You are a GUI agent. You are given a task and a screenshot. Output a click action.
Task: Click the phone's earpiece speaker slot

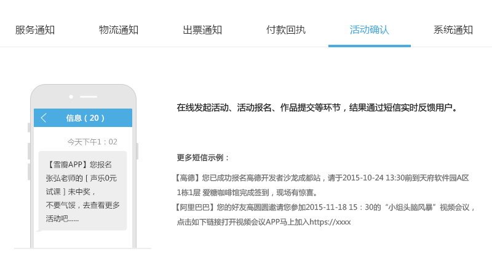point(88,97)
